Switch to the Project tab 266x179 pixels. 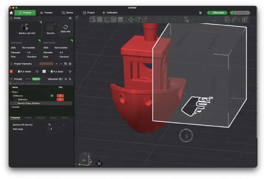pos(89,13)
